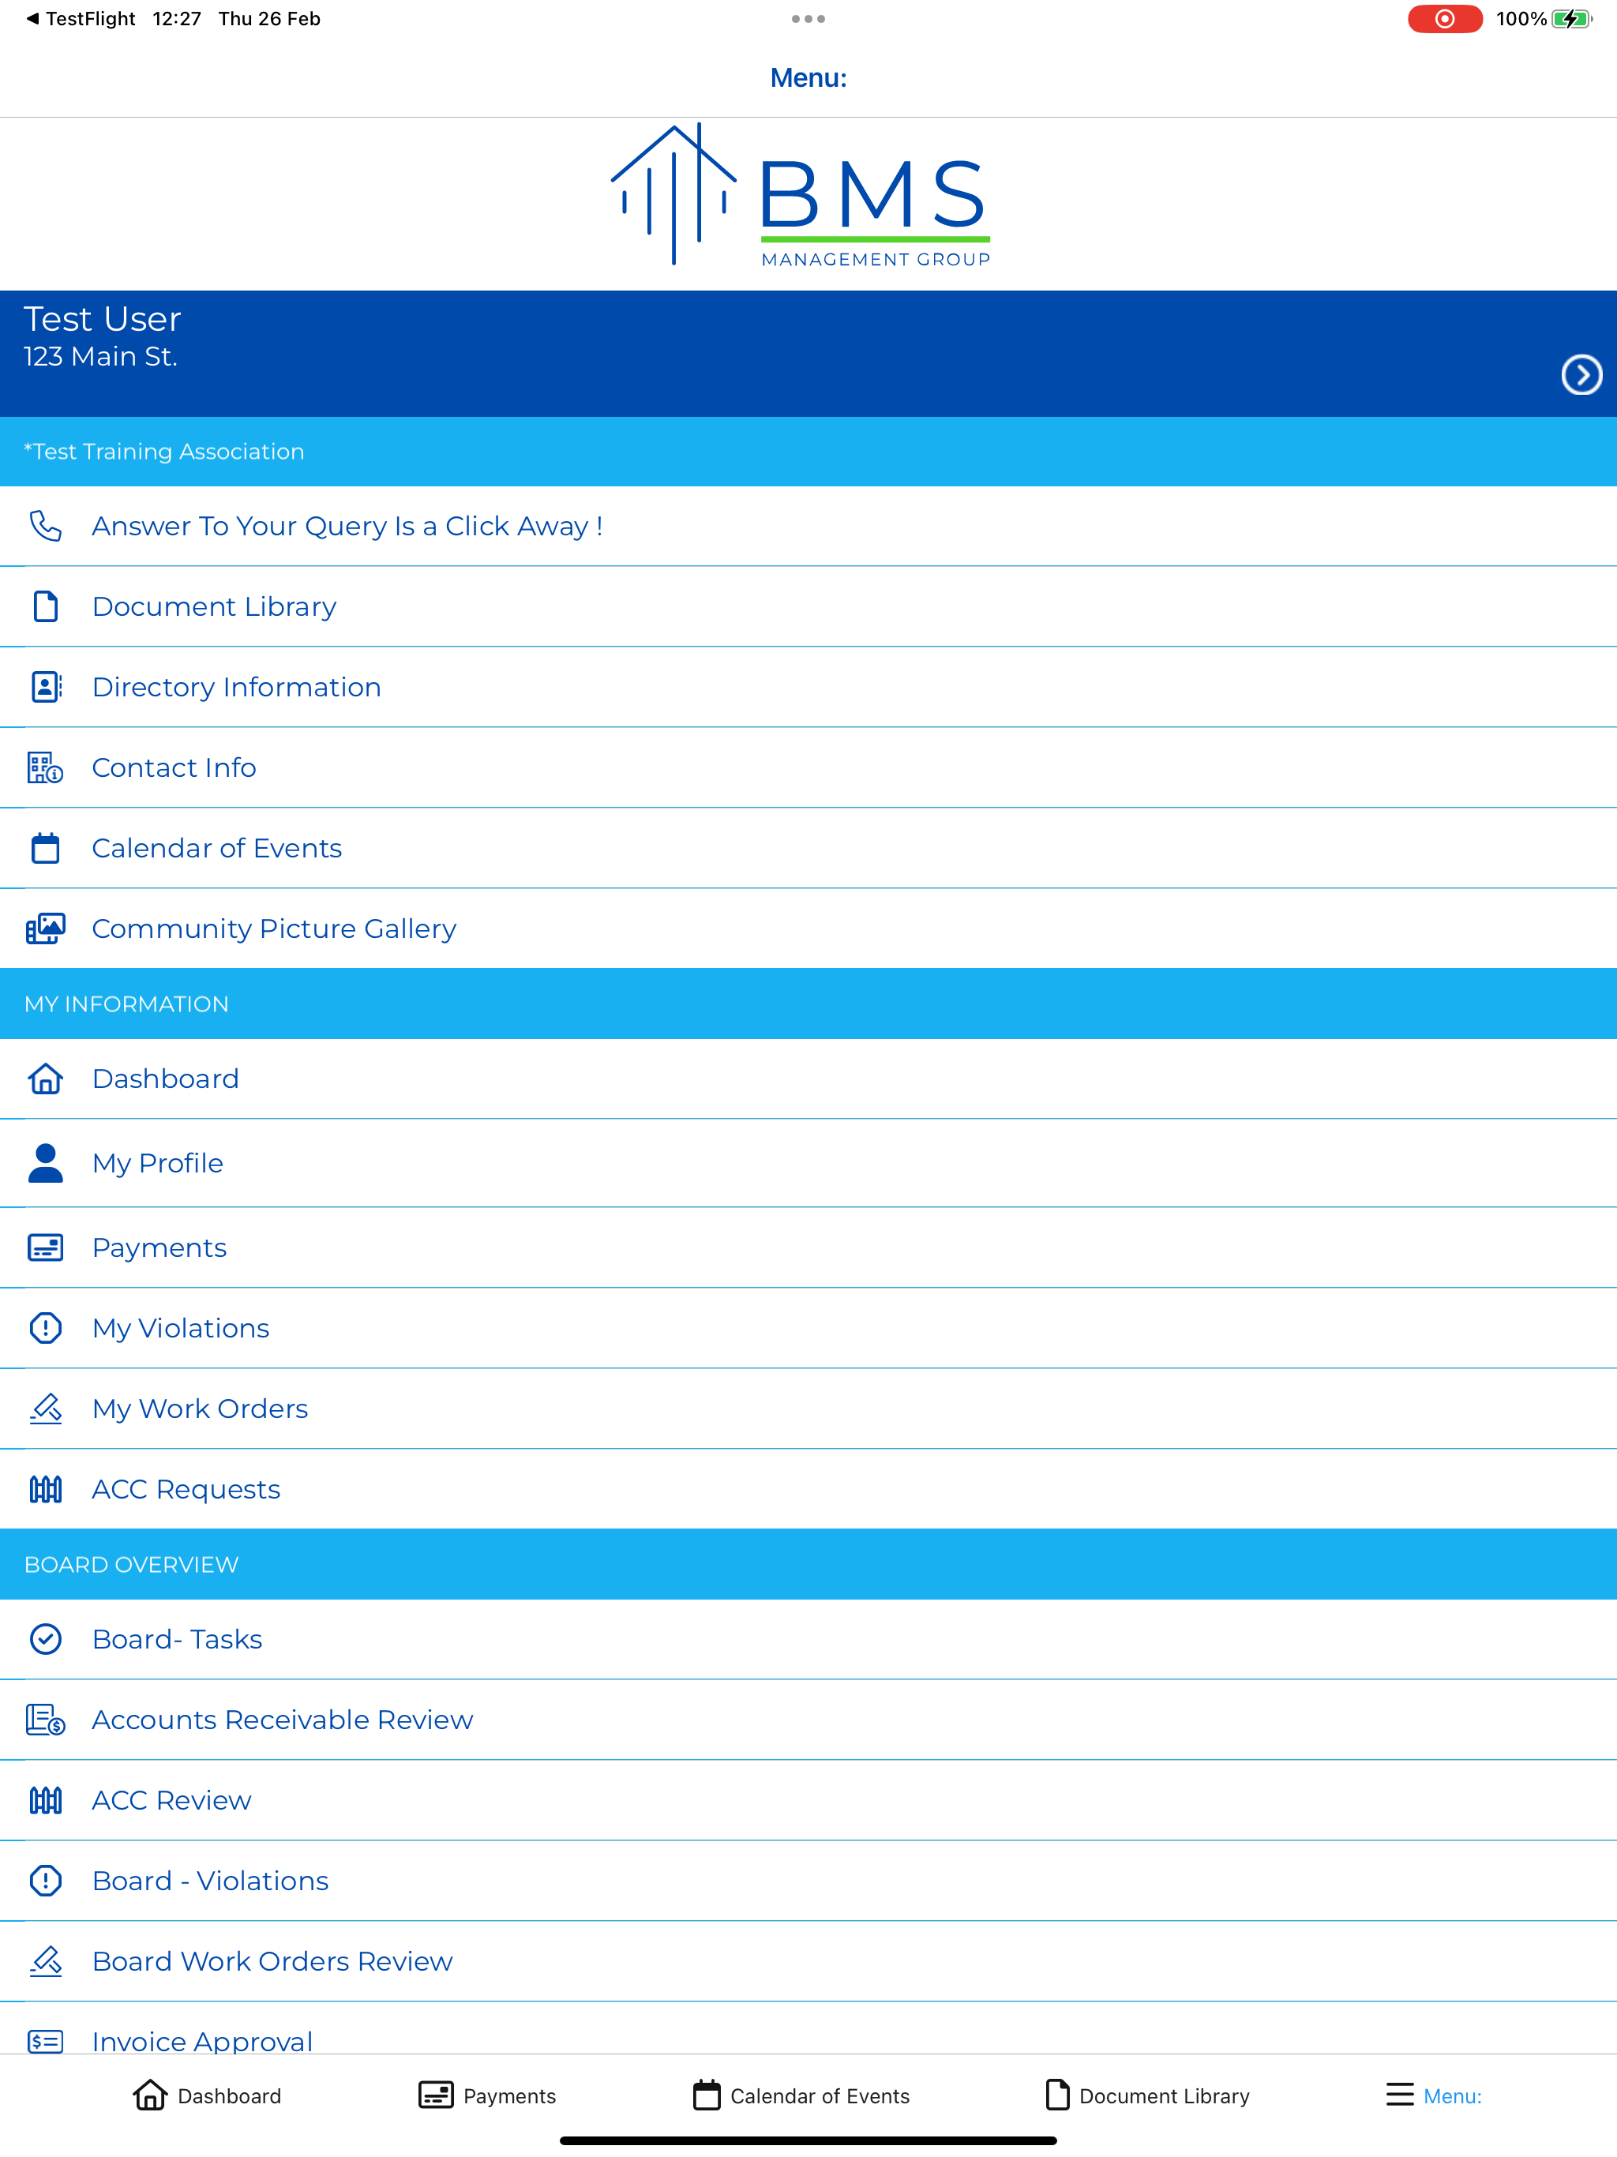The height and width of the screenshot is (2157, 1617).
Task: Tap the BOARD OVERVIEW section header
Action: (x=808, y=1564)
